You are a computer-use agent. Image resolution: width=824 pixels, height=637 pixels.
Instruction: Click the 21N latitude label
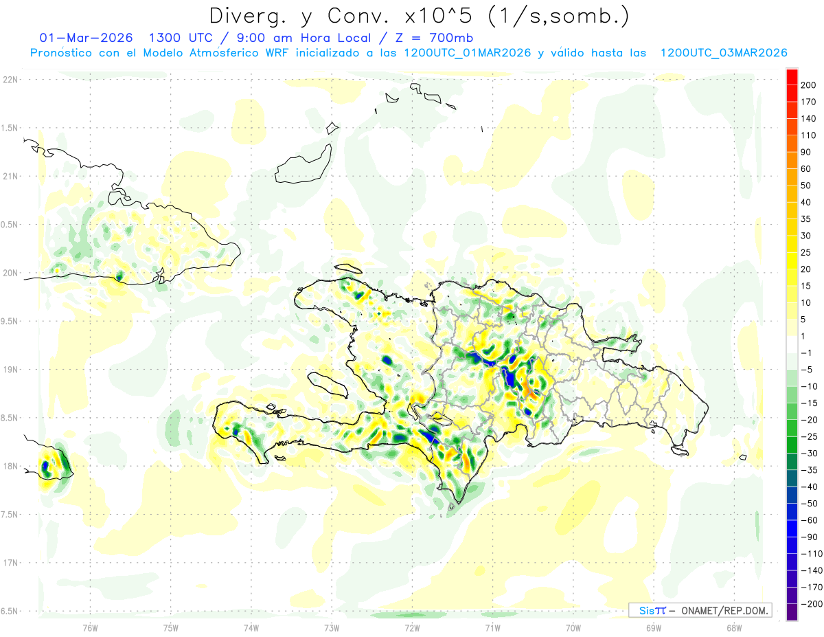10,176
